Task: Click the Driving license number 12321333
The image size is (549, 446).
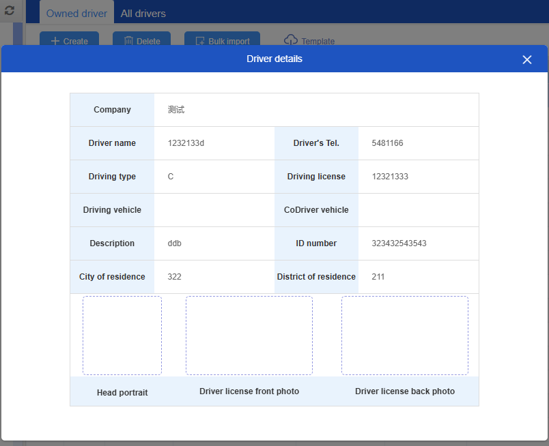Action: click(x=390, y=177)
